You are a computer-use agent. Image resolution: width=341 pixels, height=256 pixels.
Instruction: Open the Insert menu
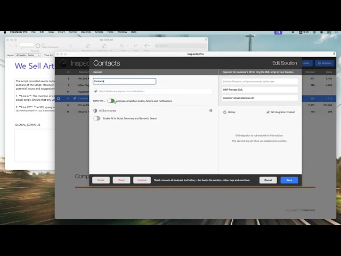click(x=61, y=32)
